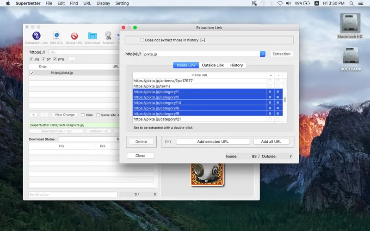Click the Remove File button

pyautogui.click(x=99, y=131)
